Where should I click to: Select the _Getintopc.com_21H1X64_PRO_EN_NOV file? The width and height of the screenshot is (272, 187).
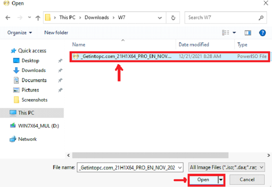click(x=170, y=56)
